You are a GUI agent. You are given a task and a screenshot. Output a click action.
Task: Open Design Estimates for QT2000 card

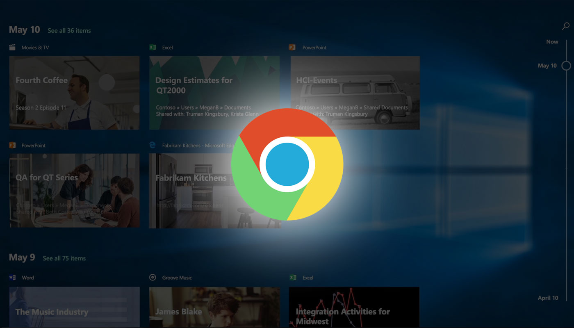pos(214,93)
